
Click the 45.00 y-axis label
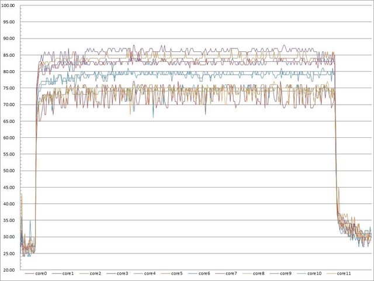[11, 188]
